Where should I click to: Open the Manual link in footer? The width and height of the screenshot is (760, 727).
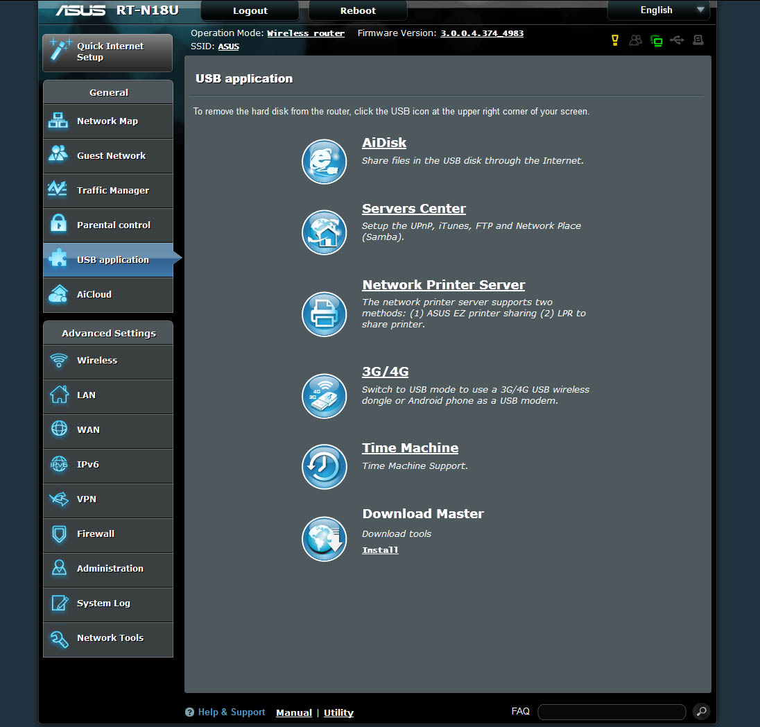coord(294,712)
